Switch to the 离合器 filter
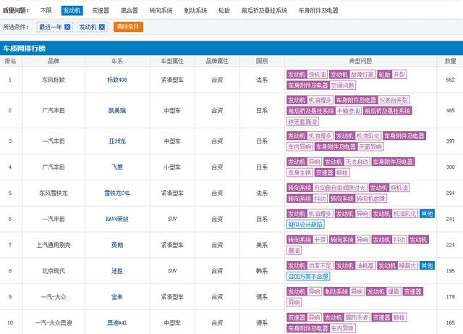 pos(129,11)
